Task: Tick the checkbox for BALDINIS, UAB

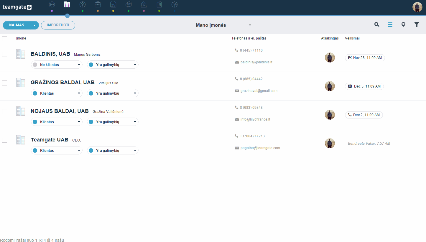Action: 4,54
